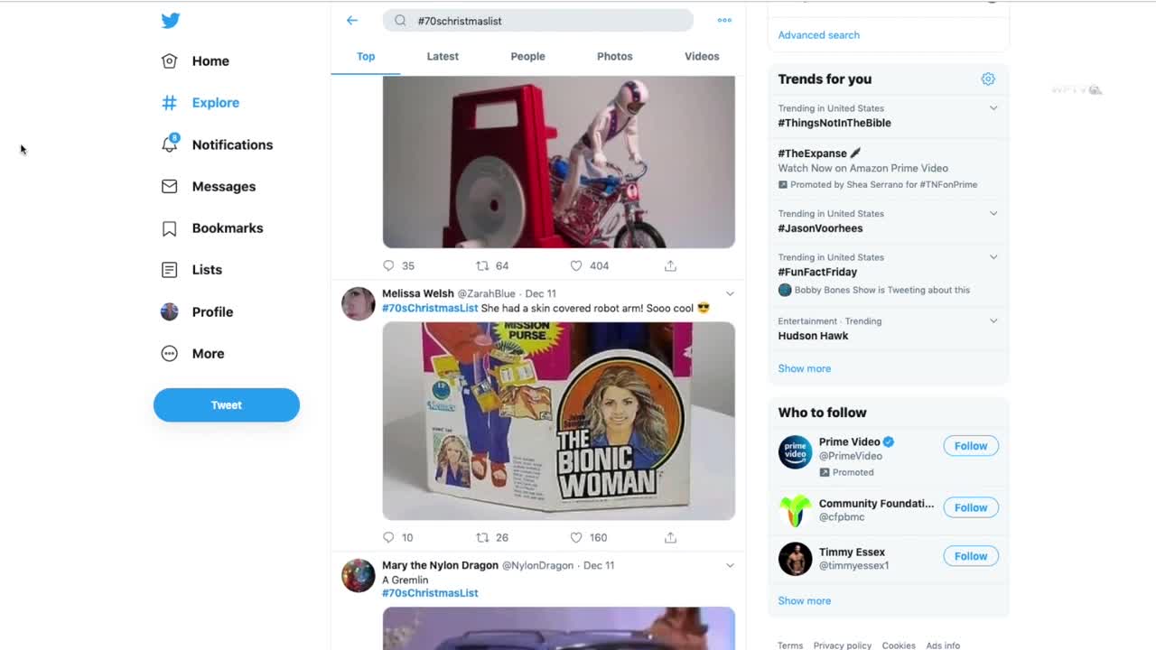
Task: Open Melissa Welsh's profile name link
Action: click(x=418, y=293)
